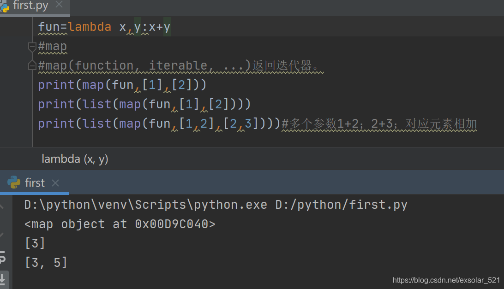
Task: Click the lambda keyword in editor
Action: (90, 27)
